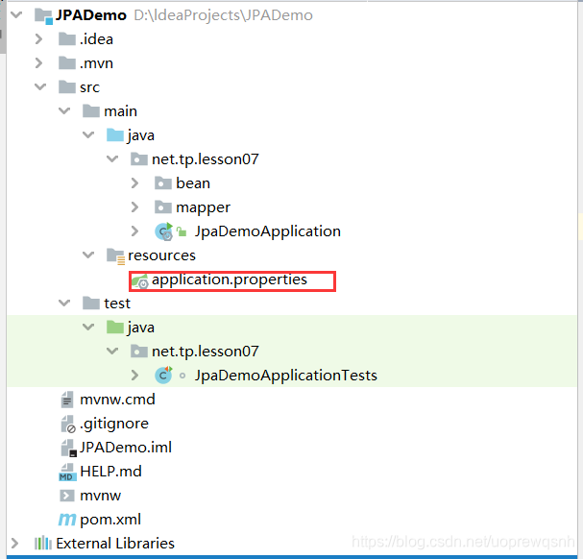Select the JpaDemoApplicationTests class label
The height and width of the screenshot is (559, 583).
pyautogui.click(x=286, y=376)
